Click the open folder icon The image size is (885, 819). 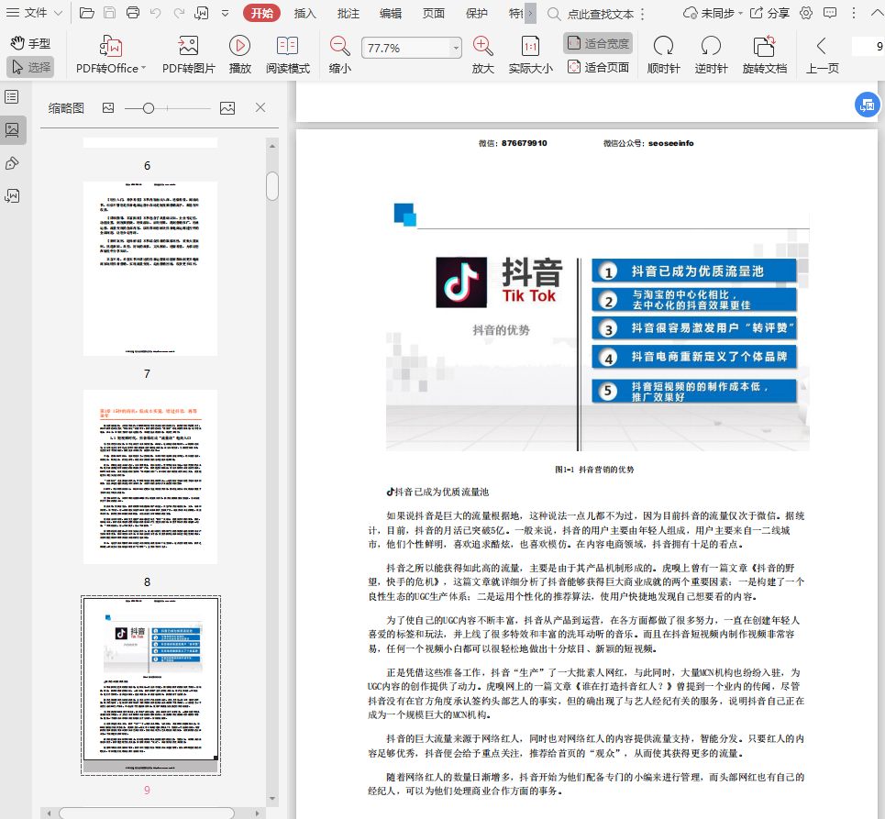coord(86,13)
